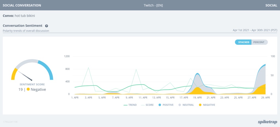Click the Twitch - [EN] header label
This screenshot has height=127, width=280.
click(153, 5)
